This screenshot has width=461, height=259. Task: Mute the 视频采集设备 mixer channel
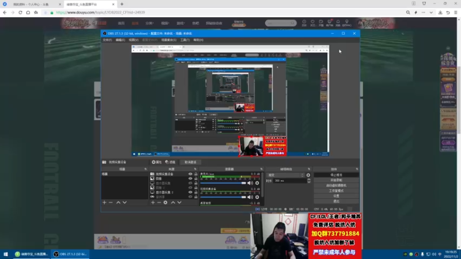point(250,197)
